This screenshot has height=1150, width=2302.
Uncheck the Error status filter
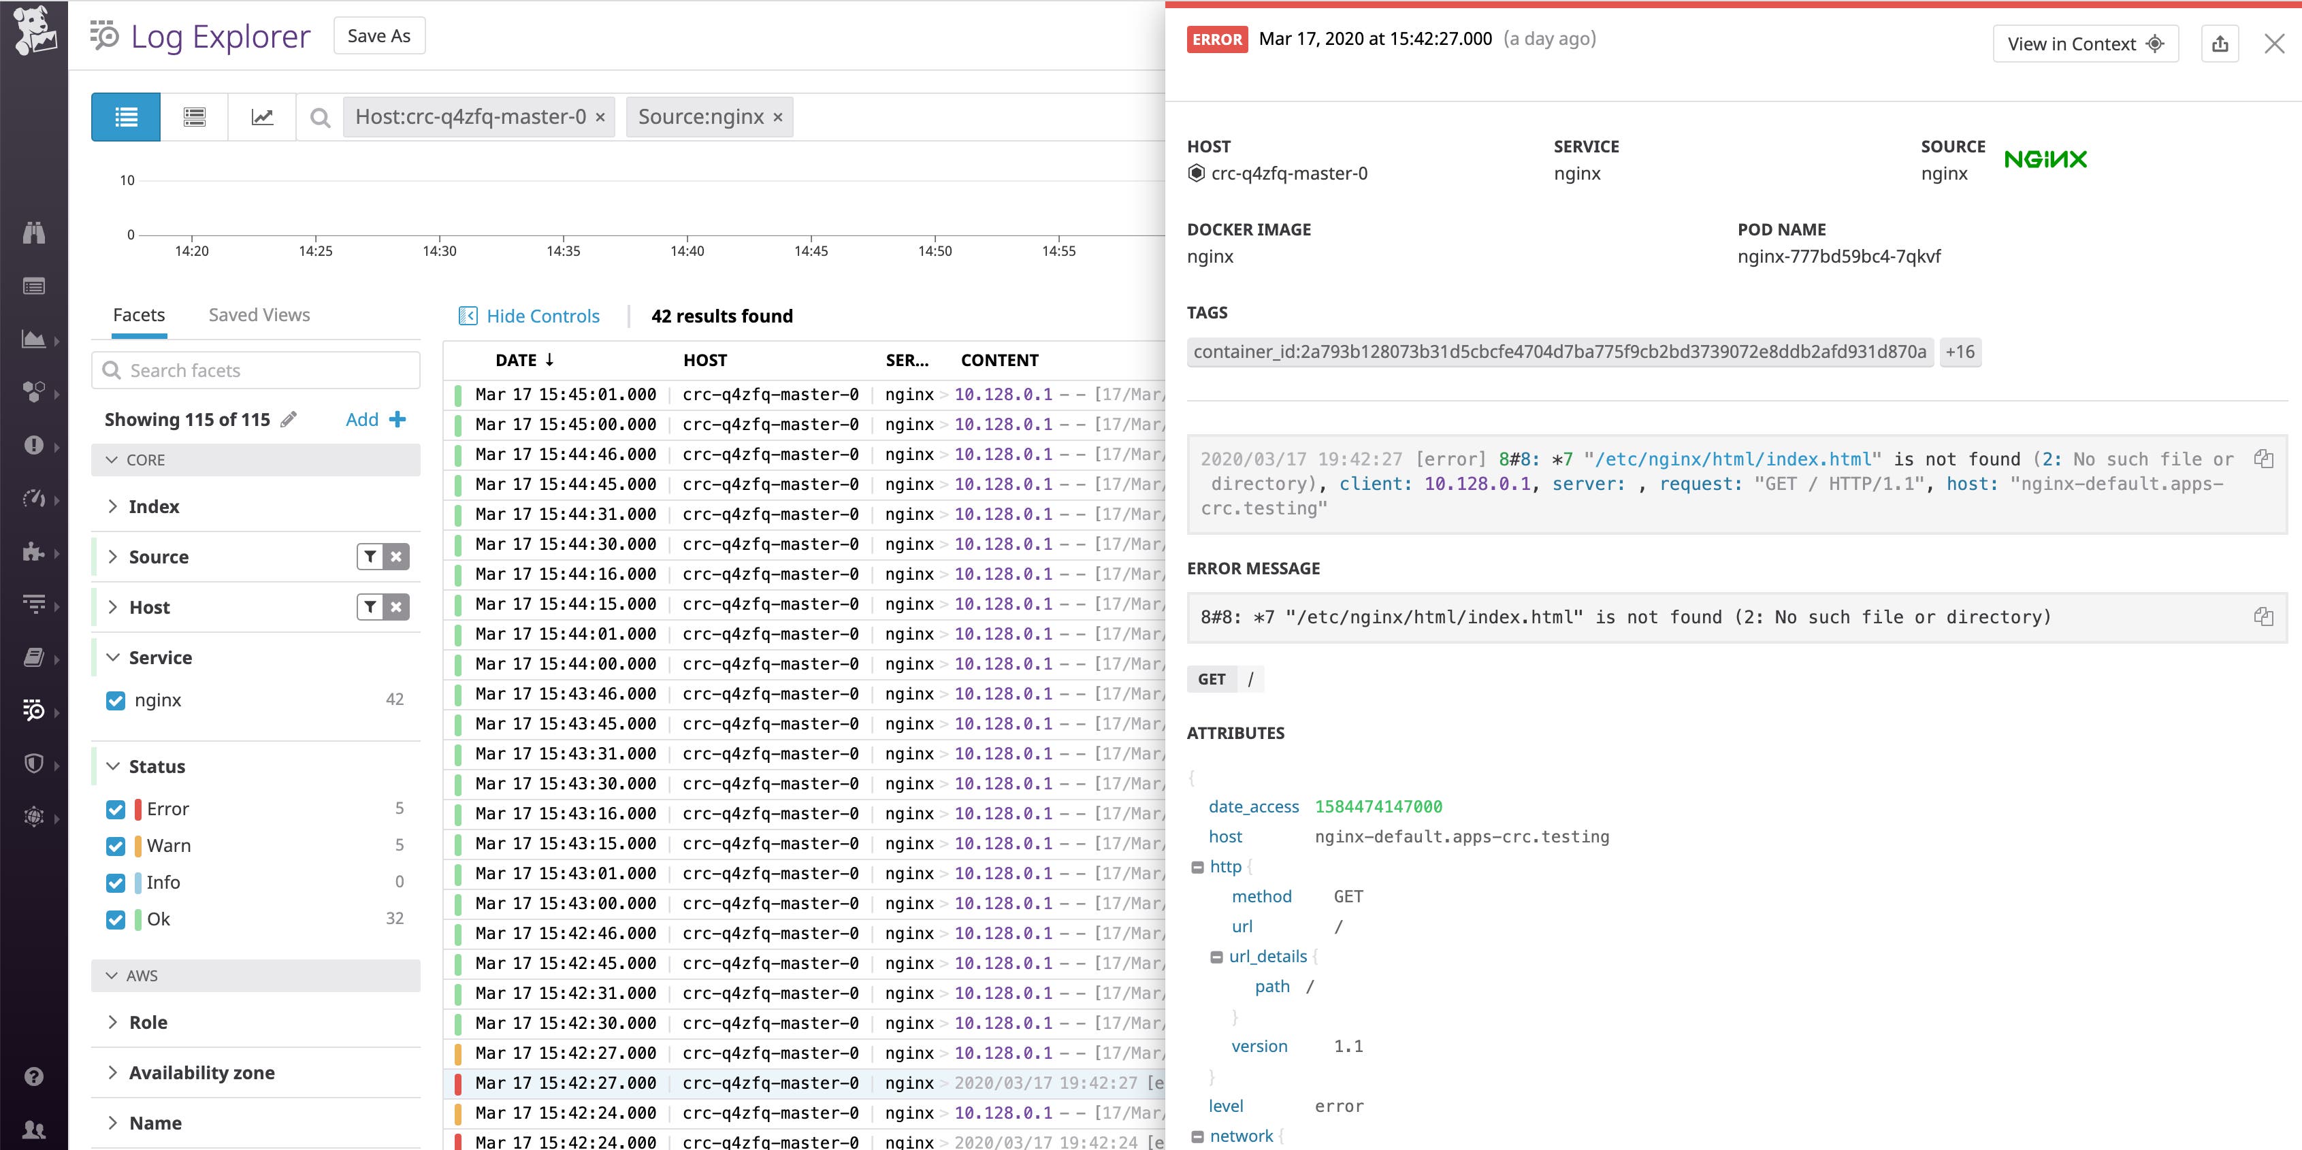[x=116, y=808]
